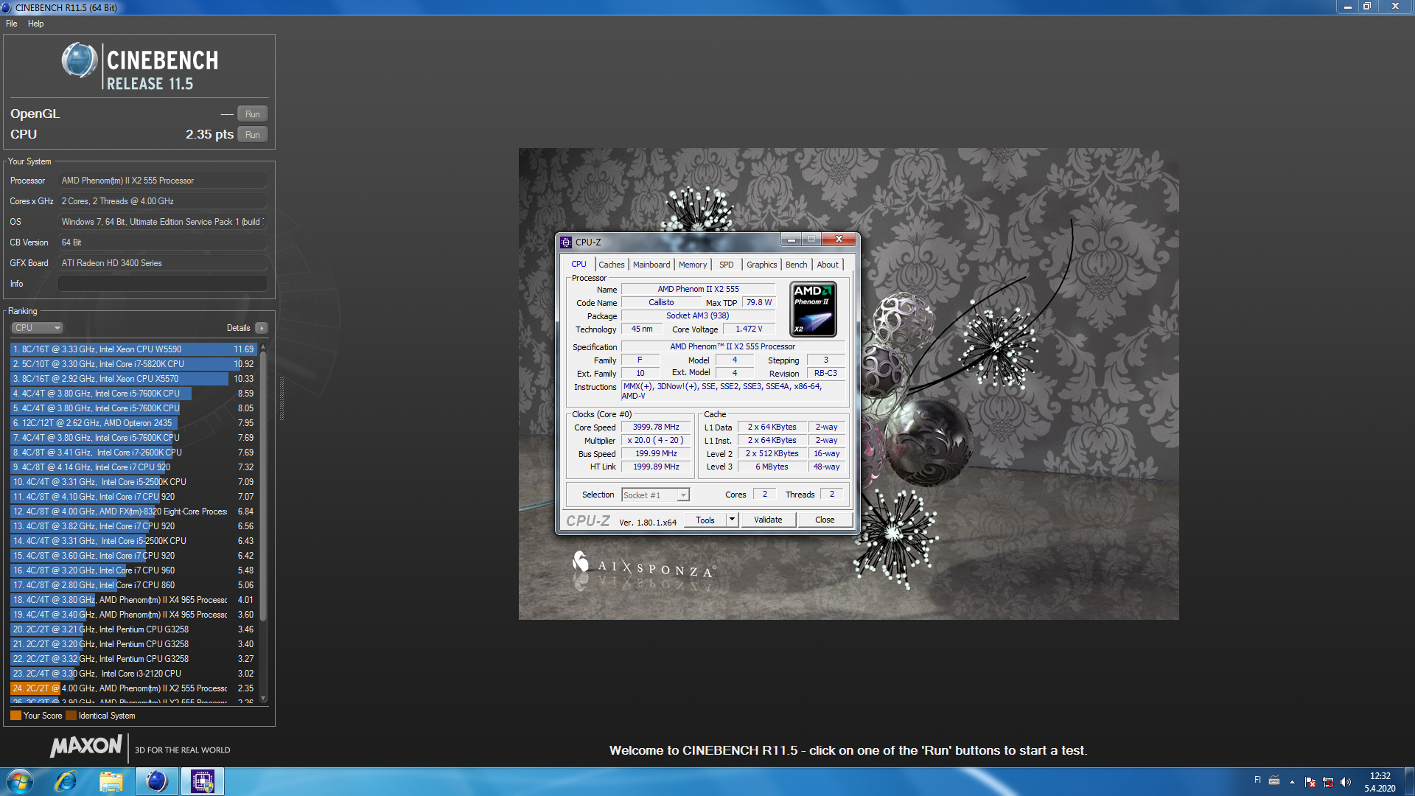Select ranking row Intel Core i7 CPU 860
1415x796 pixels.
click(133, 585)
